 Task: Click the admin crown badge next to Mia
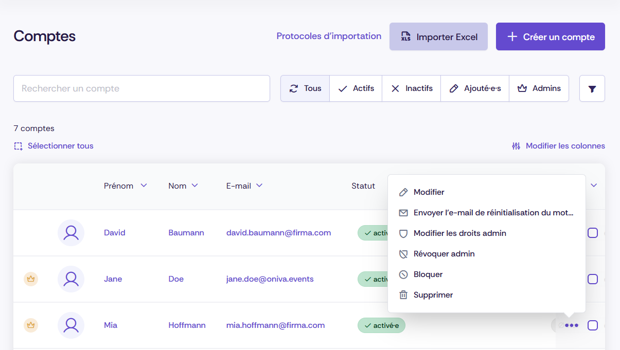click(31, 325)
